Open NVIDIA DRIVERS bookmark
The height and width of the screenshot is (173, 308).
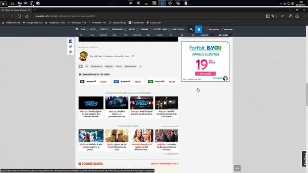pos(11,23)
